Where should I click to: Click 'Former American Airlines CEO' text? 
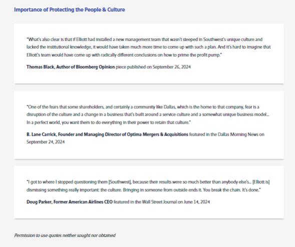click(83, 202)
